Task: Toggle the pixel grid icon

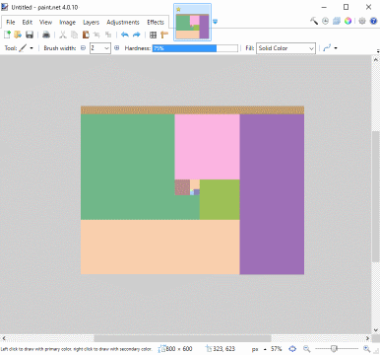Action: (153, 35)
